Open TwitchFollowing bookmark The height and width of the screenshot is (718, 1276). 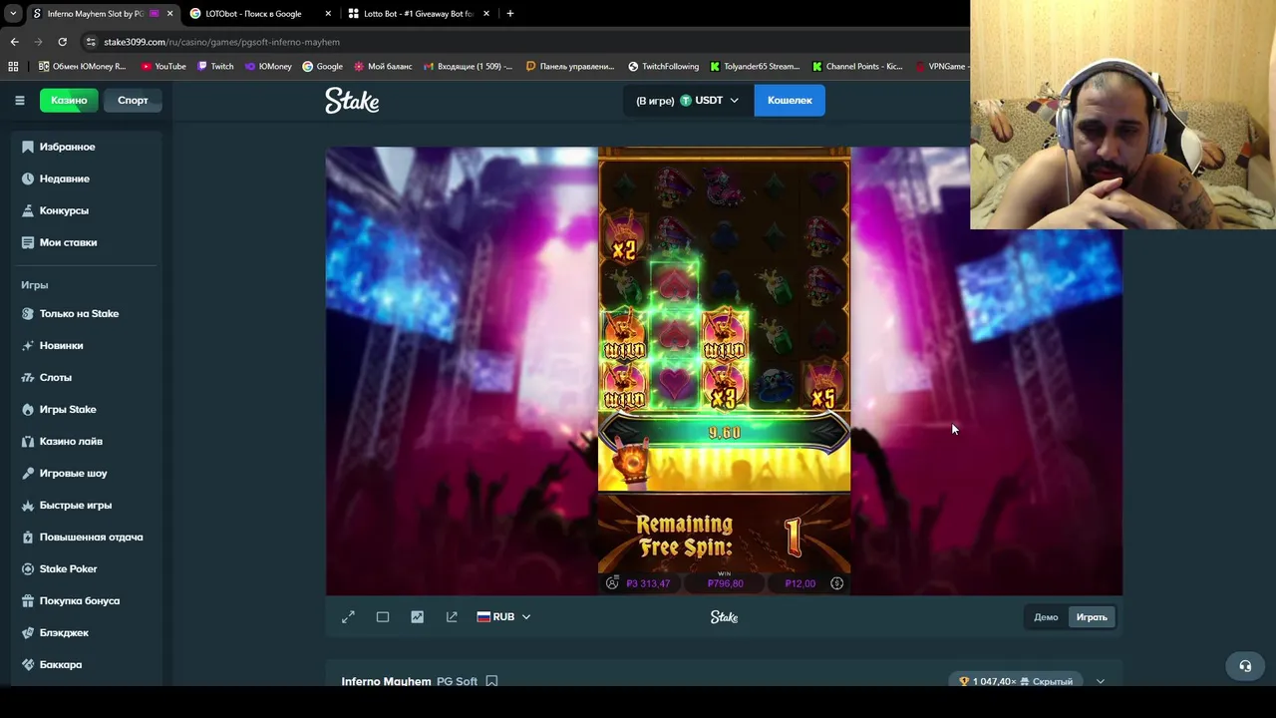click(664, 66)
